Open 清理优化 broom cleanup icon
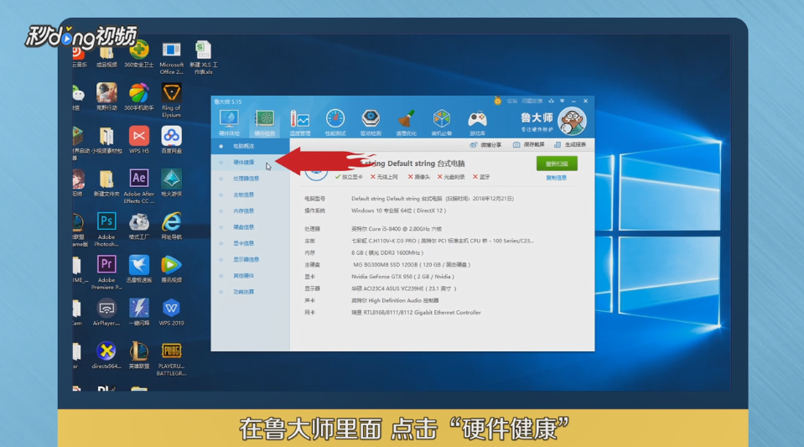804x447 pixels. 406,122
